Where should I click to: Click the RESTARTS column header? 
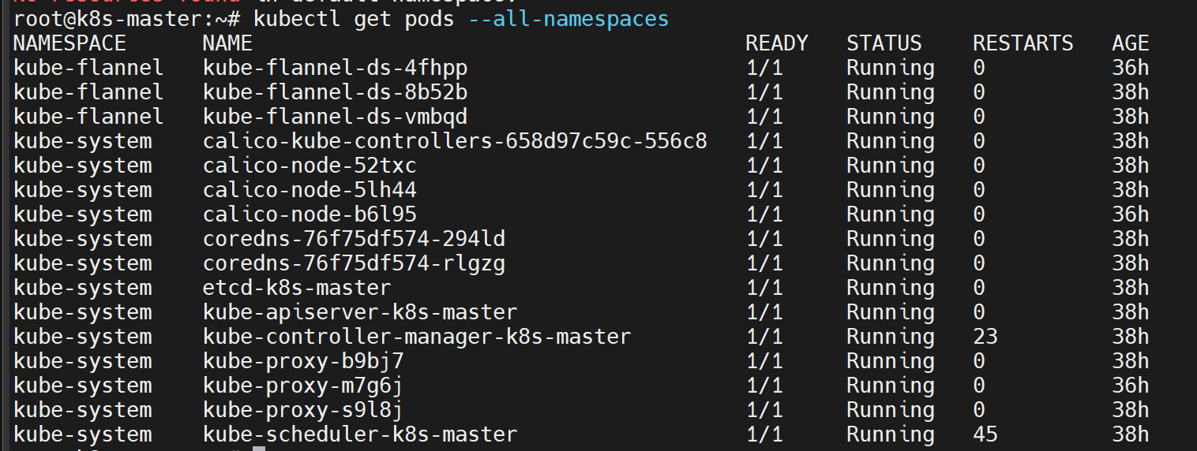1023,43
